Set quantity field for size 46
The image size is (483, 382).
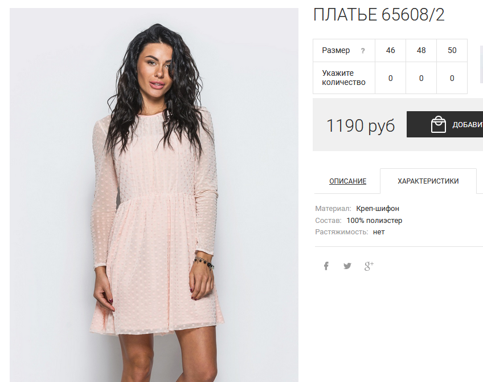(x=390, y=78)
